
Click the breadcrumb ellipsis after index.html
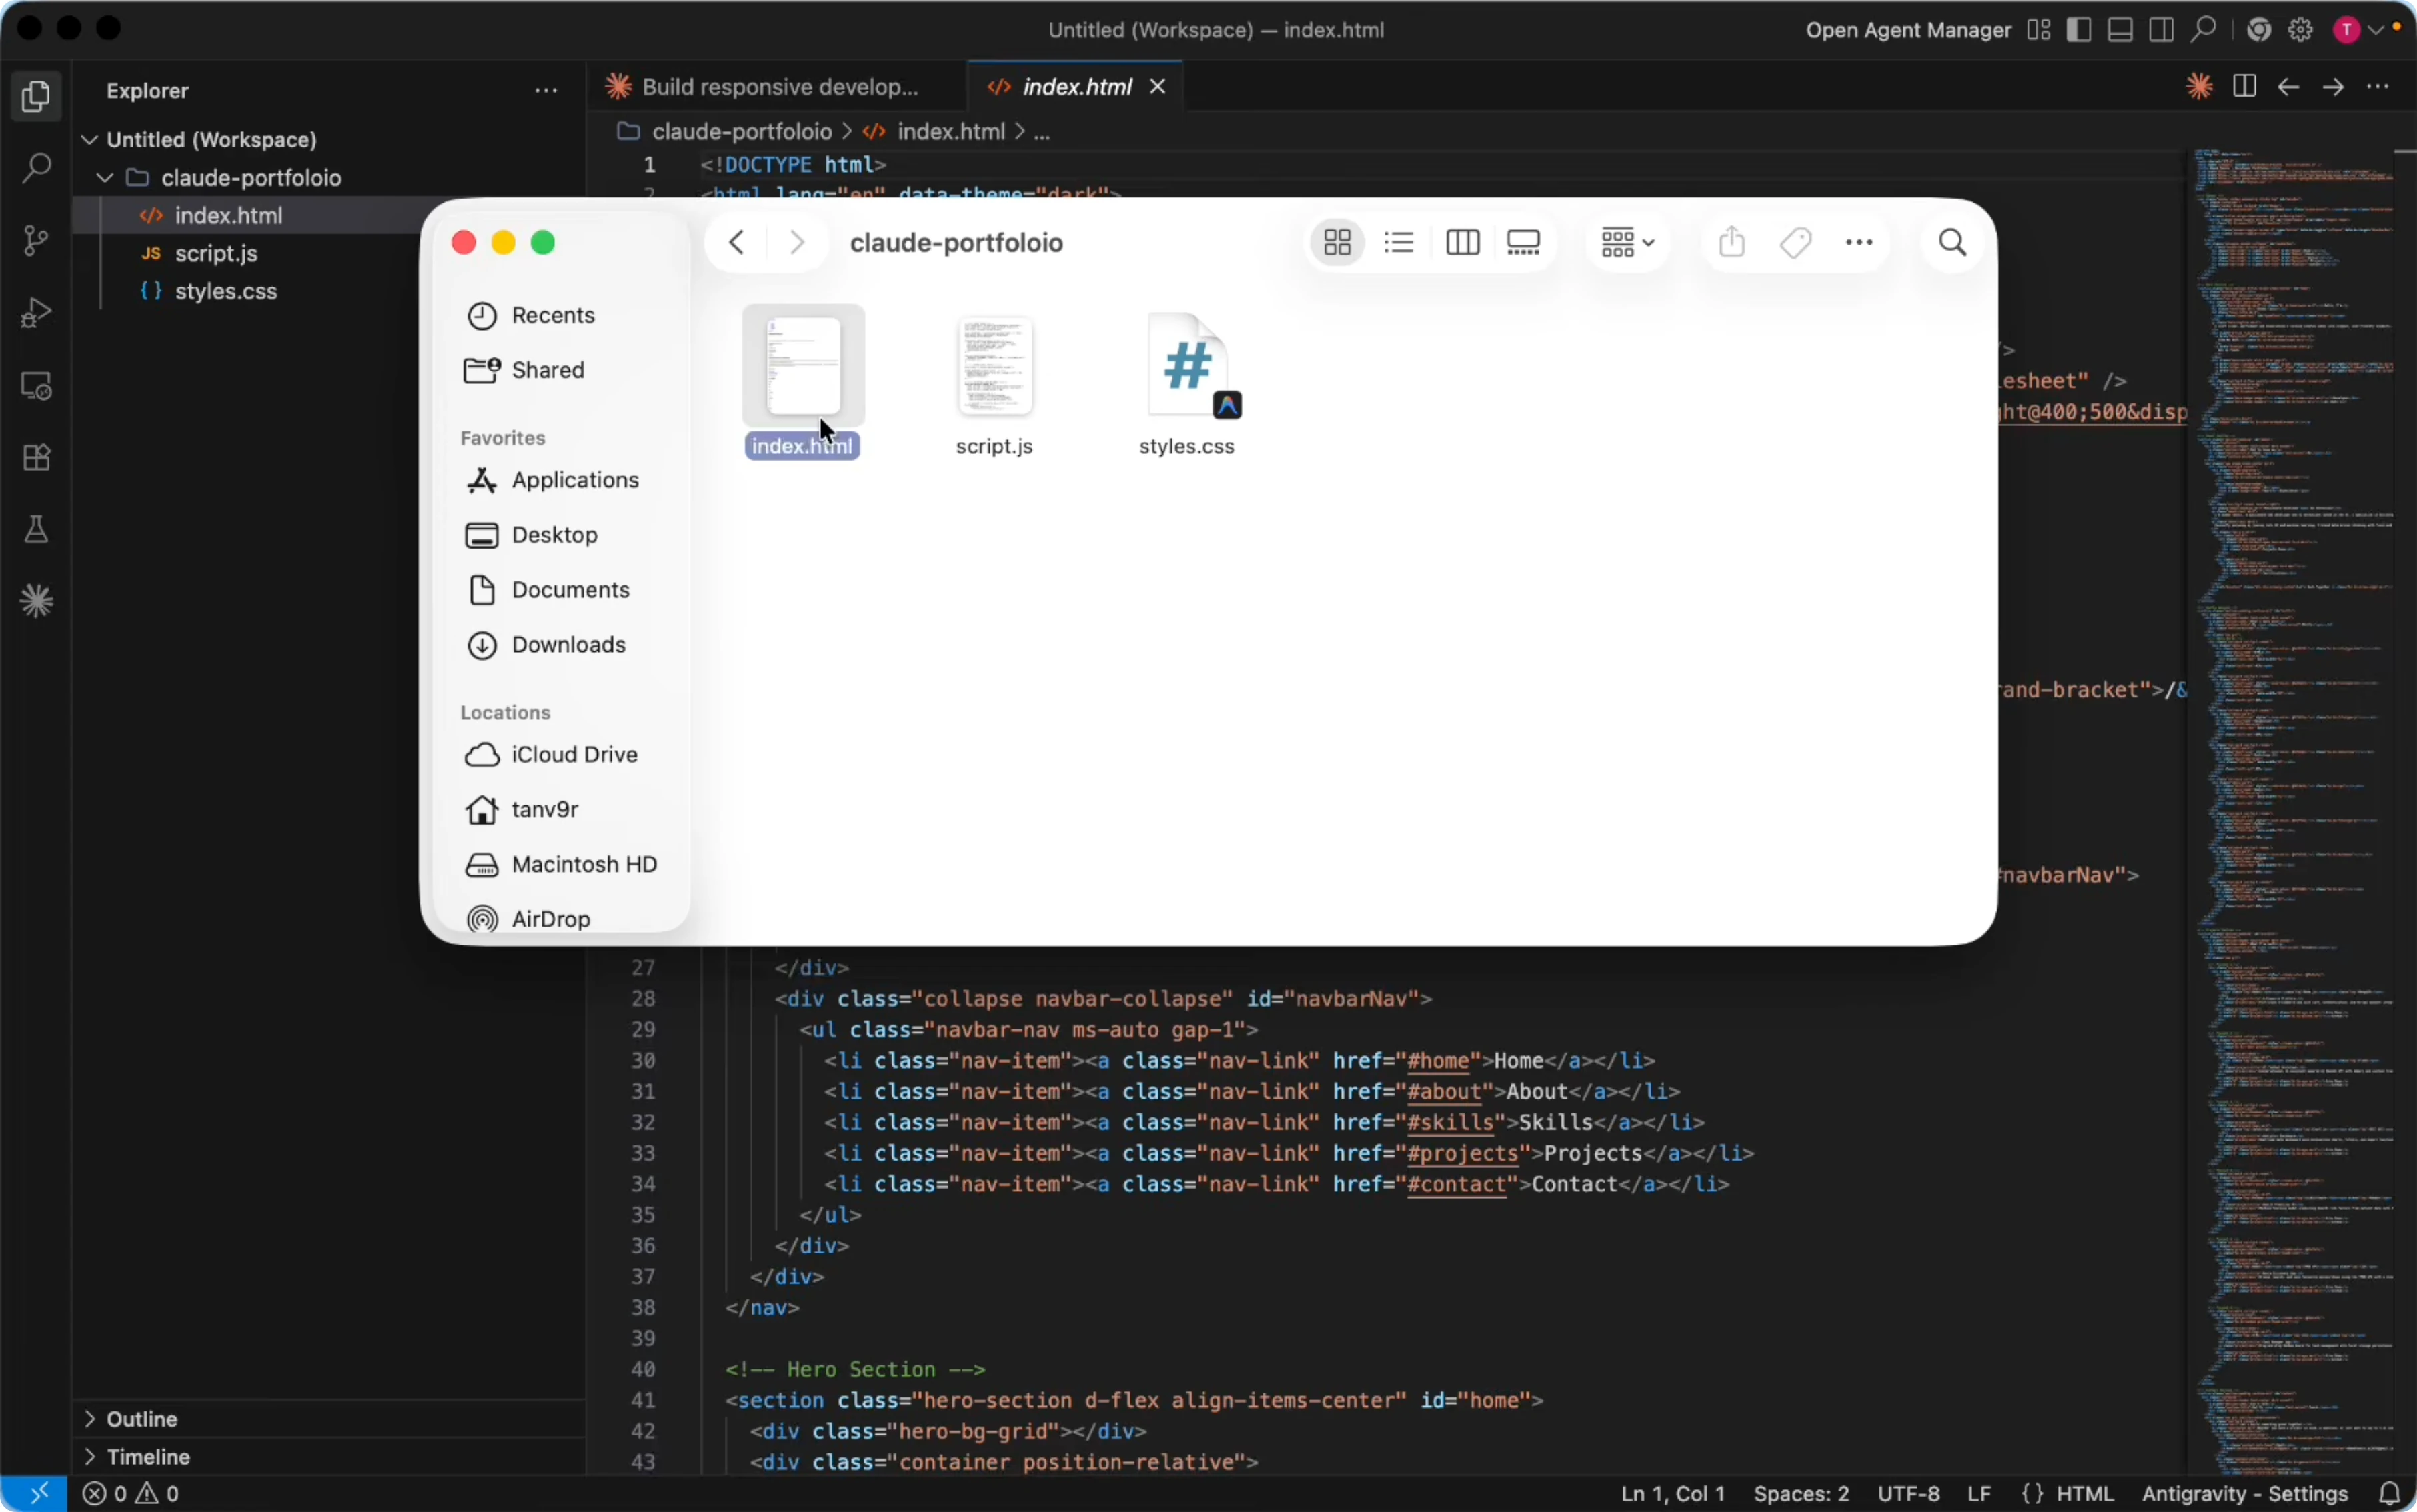coord(1042,132)
